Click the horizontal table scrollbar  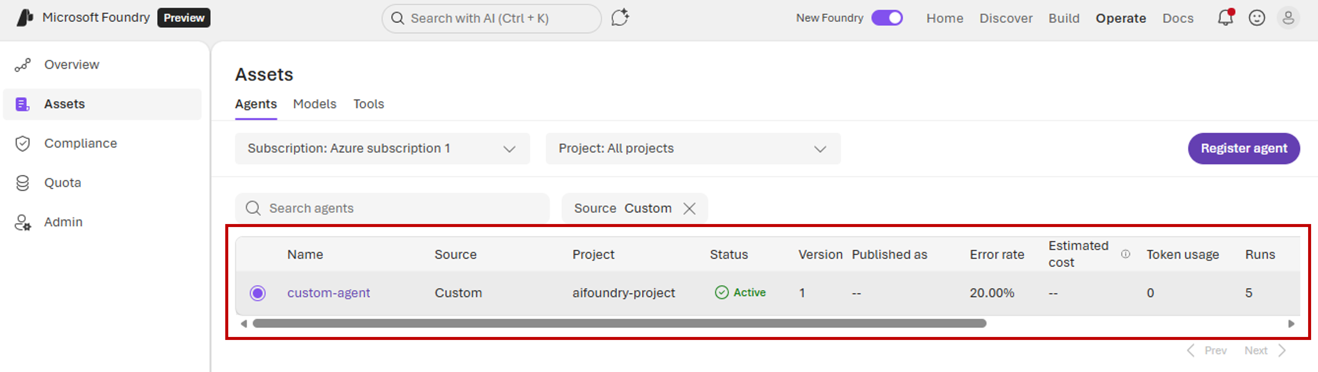619,323
